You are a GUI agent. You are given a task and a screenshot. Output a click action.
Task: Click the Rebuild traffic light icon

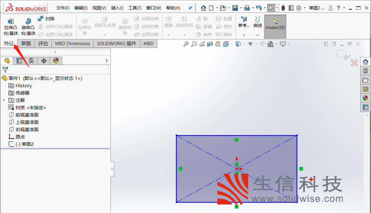[283, 8]
